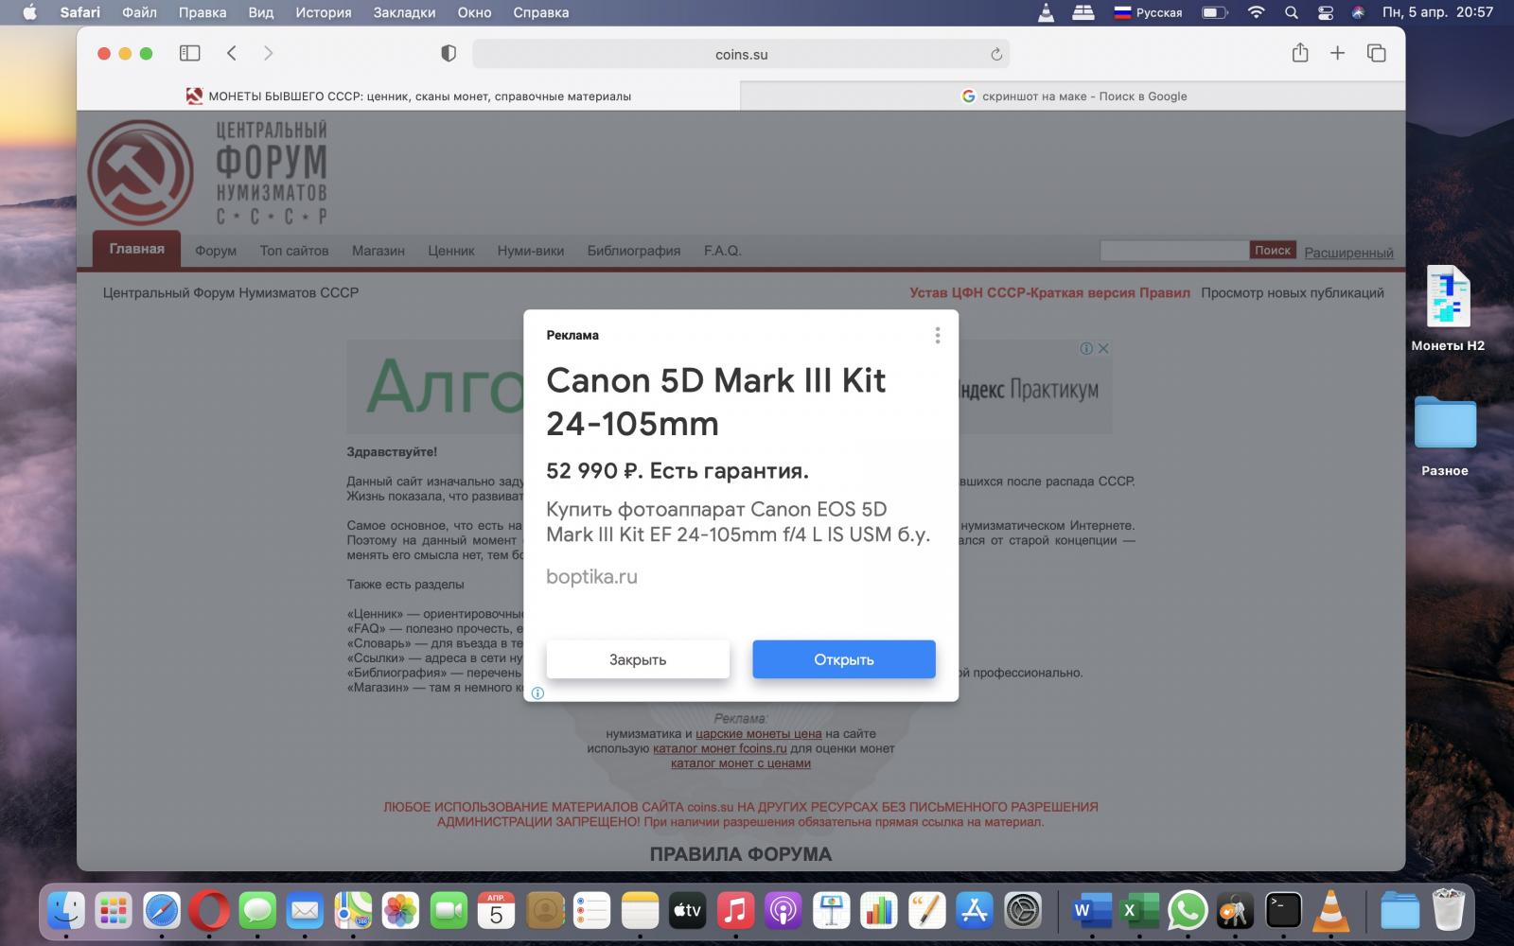Click the Открыть button in ad
This screenshot has height=946, width=1514.
[844, 659]
